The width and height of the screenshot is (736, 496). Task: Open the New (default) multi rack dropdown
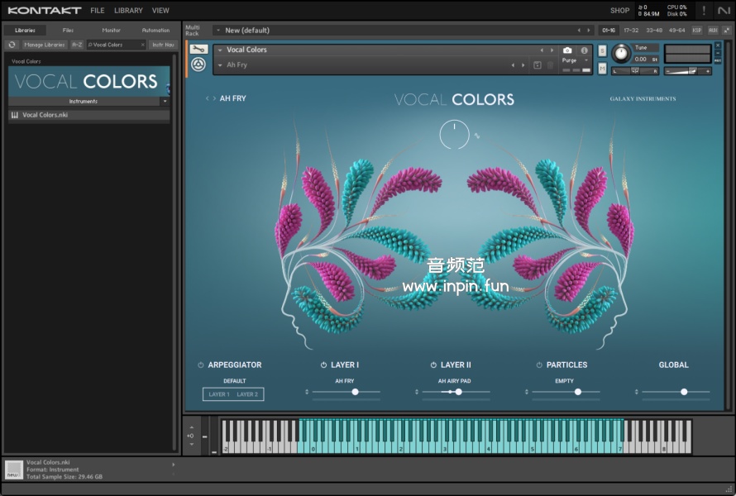[217, 31]
